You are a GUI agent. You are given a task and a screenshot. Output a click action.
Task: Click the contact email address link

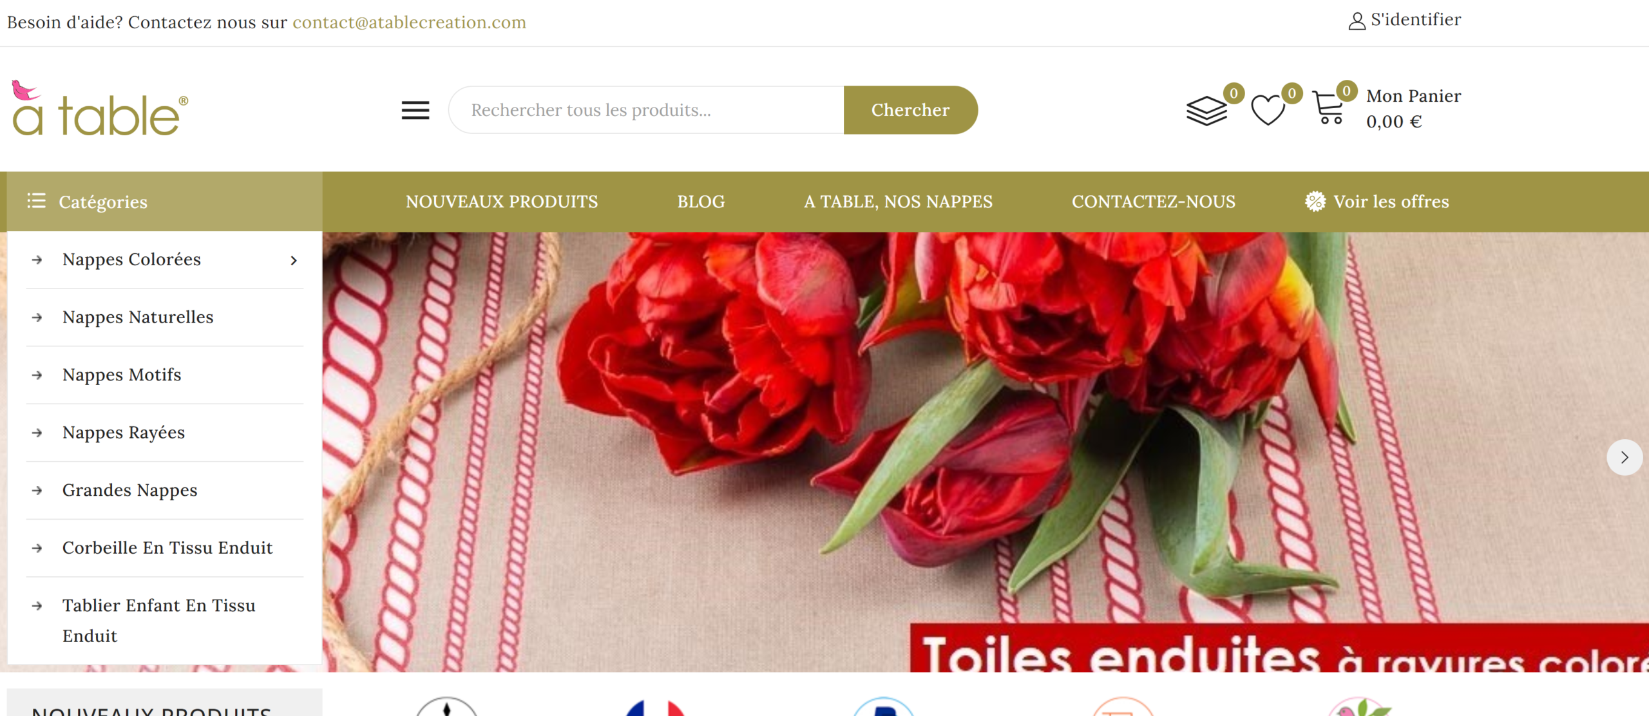pyautogui.click(x=409, y=23)
